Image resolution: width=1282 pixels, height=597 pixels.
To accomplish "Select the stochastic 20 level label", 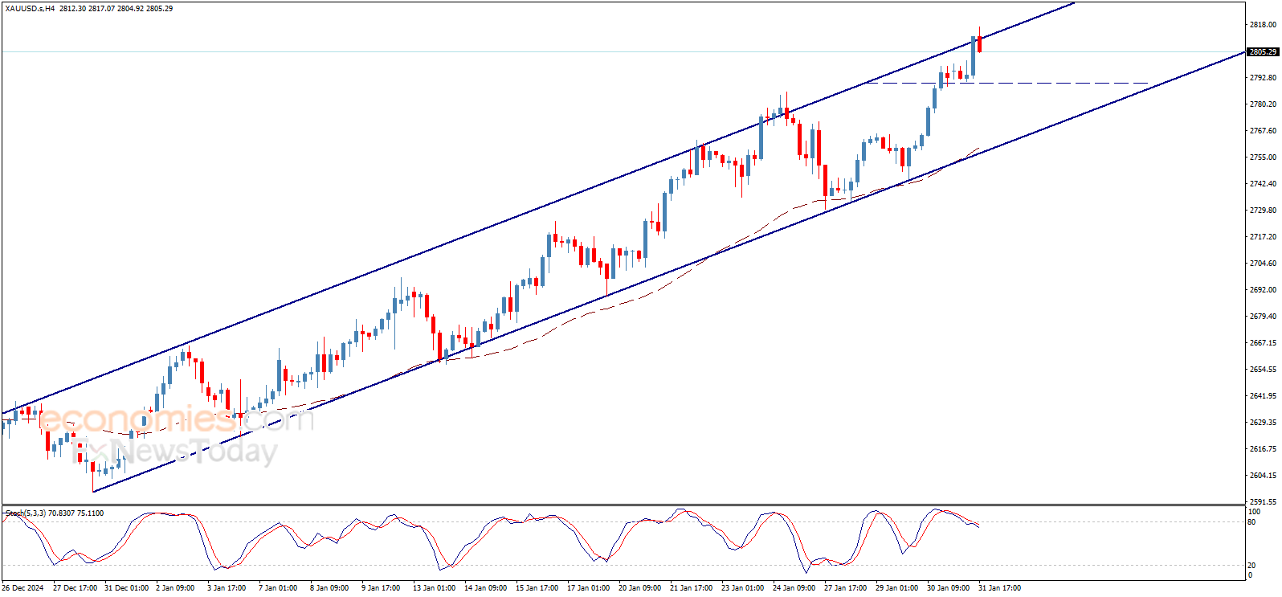I will tap(1251, 566).
